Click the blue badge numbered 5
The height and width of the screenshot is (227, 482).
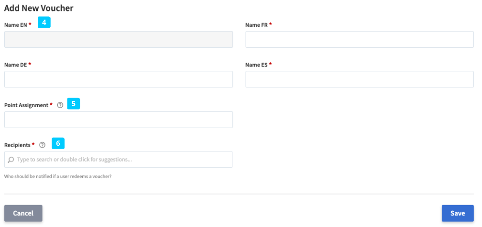(74, 103)
